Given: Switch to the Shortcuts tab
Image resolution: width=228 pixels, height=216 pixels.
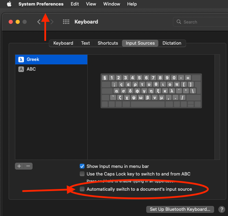Looking at the screenshot, I should [x=108, y=43].
